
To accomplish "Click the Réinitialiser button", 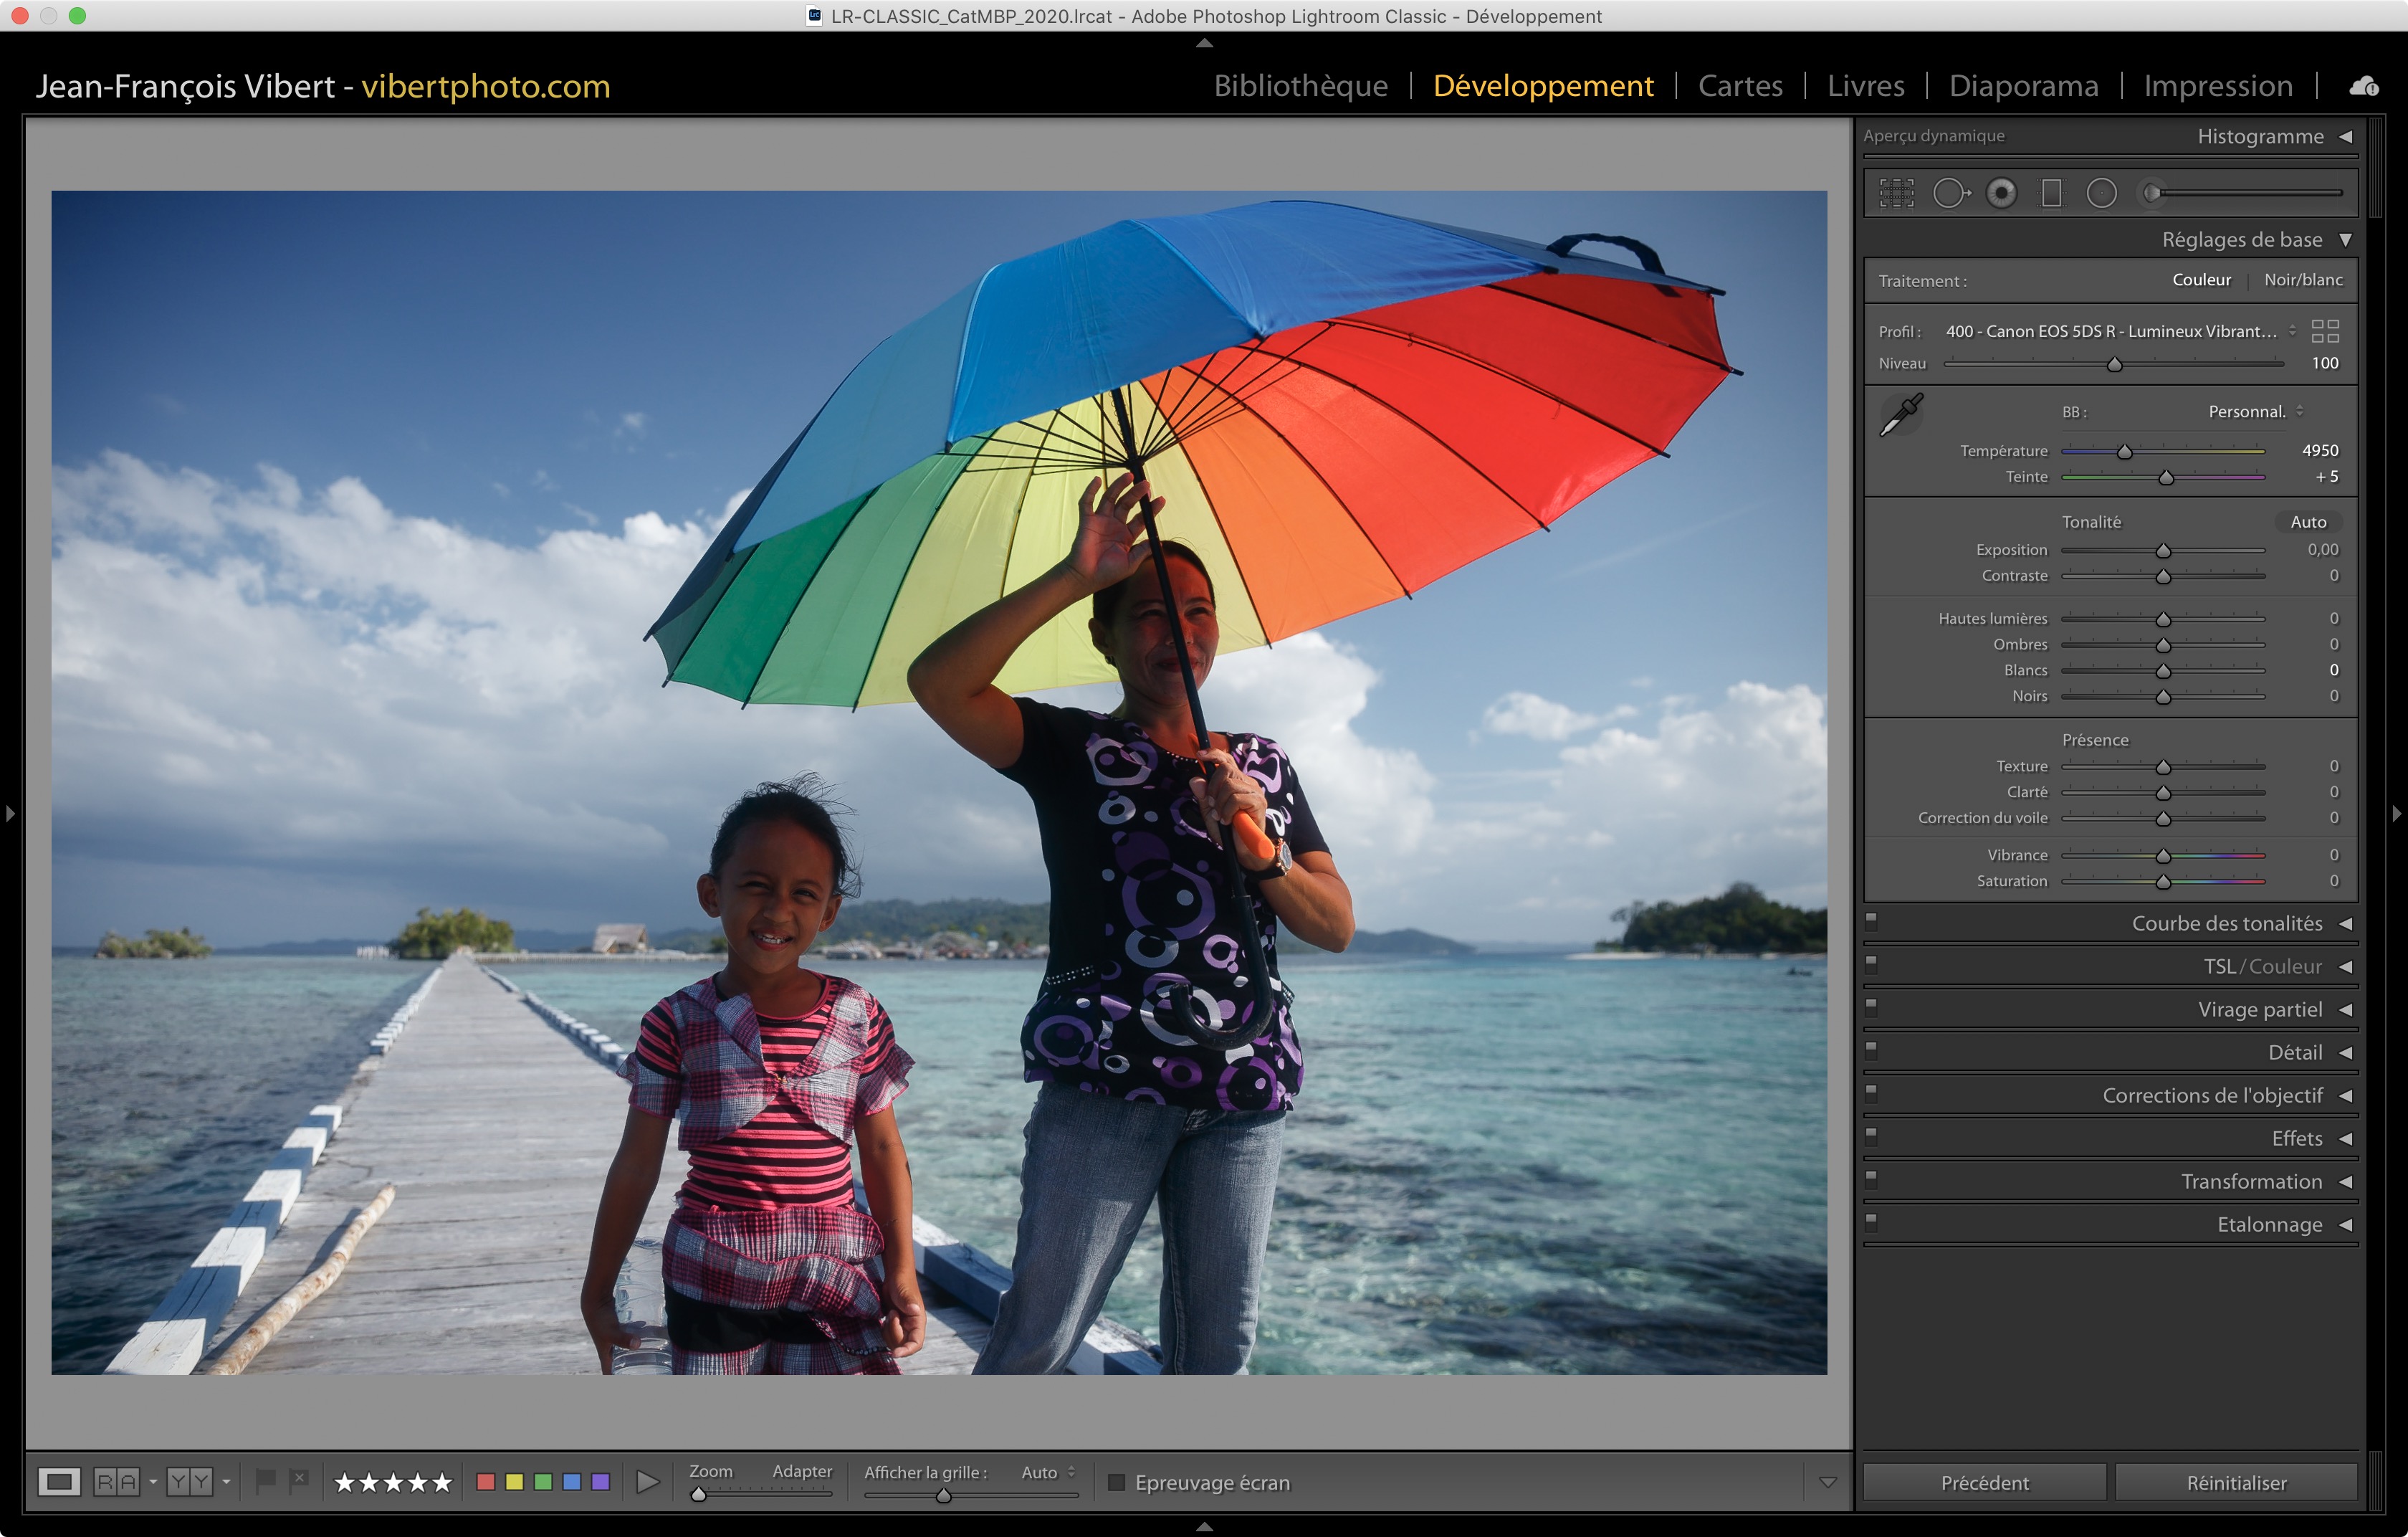I will pos(2235,1482).
